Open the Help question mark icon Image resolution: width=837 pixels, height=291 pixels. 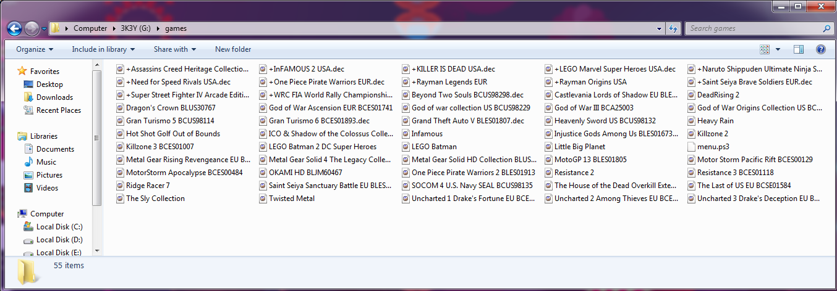(821, 49)
